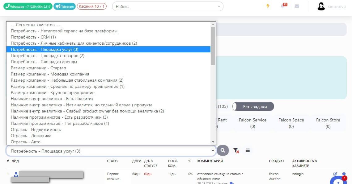Expand the "Найти..." search dropdown
352x184 pixels.
(219, 6)
